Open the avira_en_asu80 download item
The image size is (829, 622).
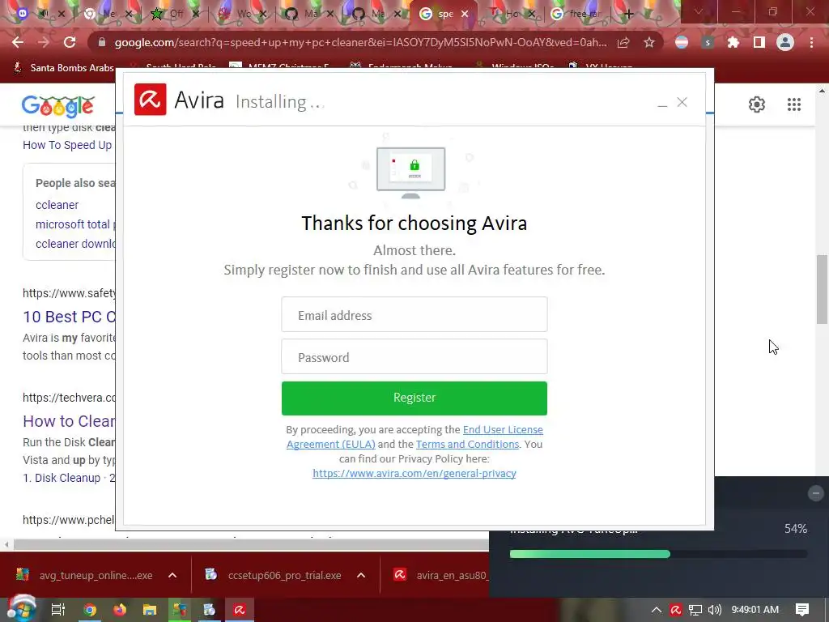point(440,575)
